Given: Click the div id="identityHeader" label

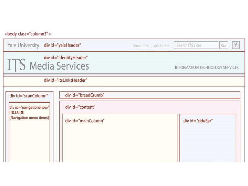Looking at the screenshot, I should click(66, 58).
